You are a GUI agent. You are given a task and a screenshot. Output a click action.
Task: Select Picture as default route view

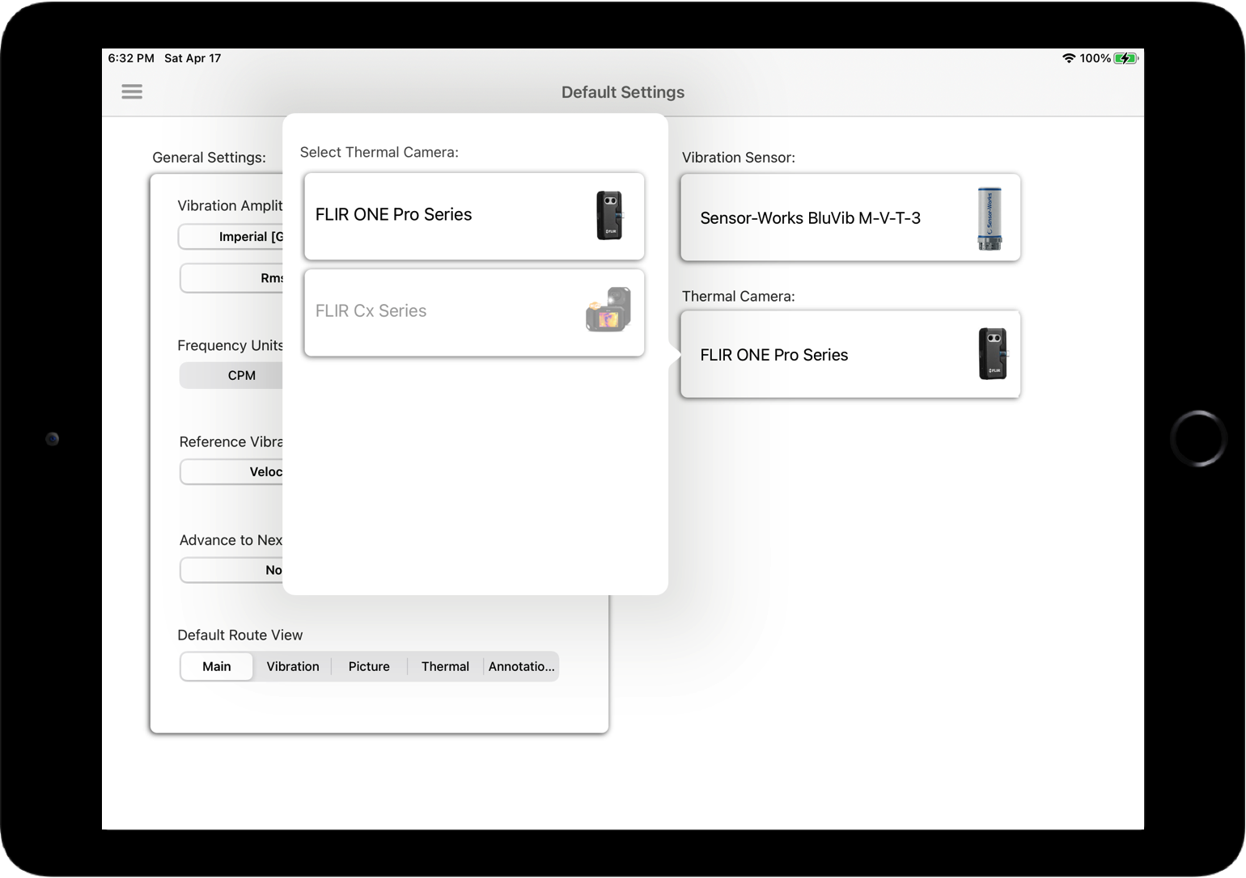click(369, 666)
